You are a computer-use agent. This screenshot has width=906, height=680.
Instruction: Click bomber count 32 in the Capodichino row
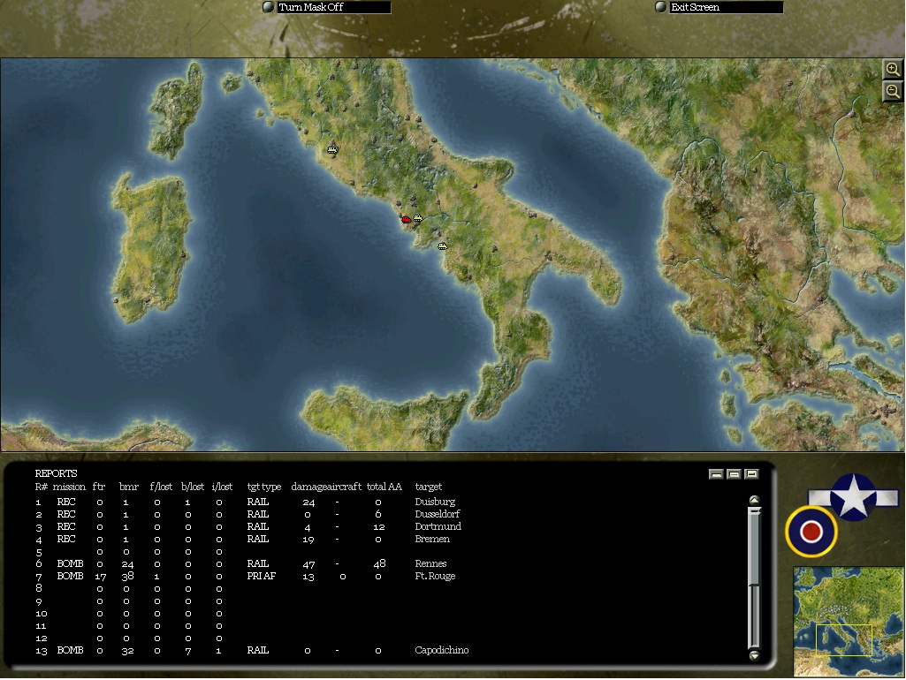click(127, 651)
